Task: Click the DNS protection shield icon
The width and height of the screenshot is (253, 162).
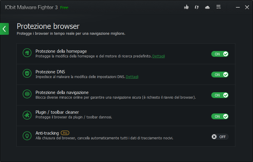Action: (27, 74)
